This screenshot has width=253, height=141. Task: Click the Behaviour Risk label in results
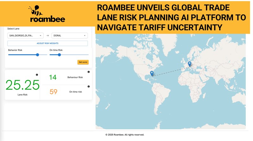click(x=75, y=77)
